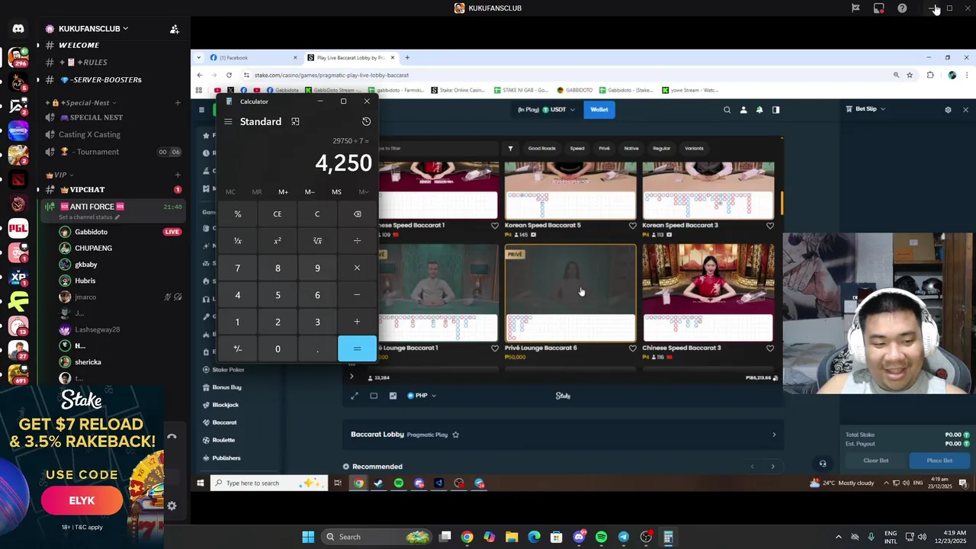This screenshot has width=976, height=549.
Task: Open the XP server icon in sidebar
Action: tap(18, 278)
